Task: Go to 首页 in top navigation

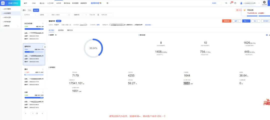Action: point(25,3)
